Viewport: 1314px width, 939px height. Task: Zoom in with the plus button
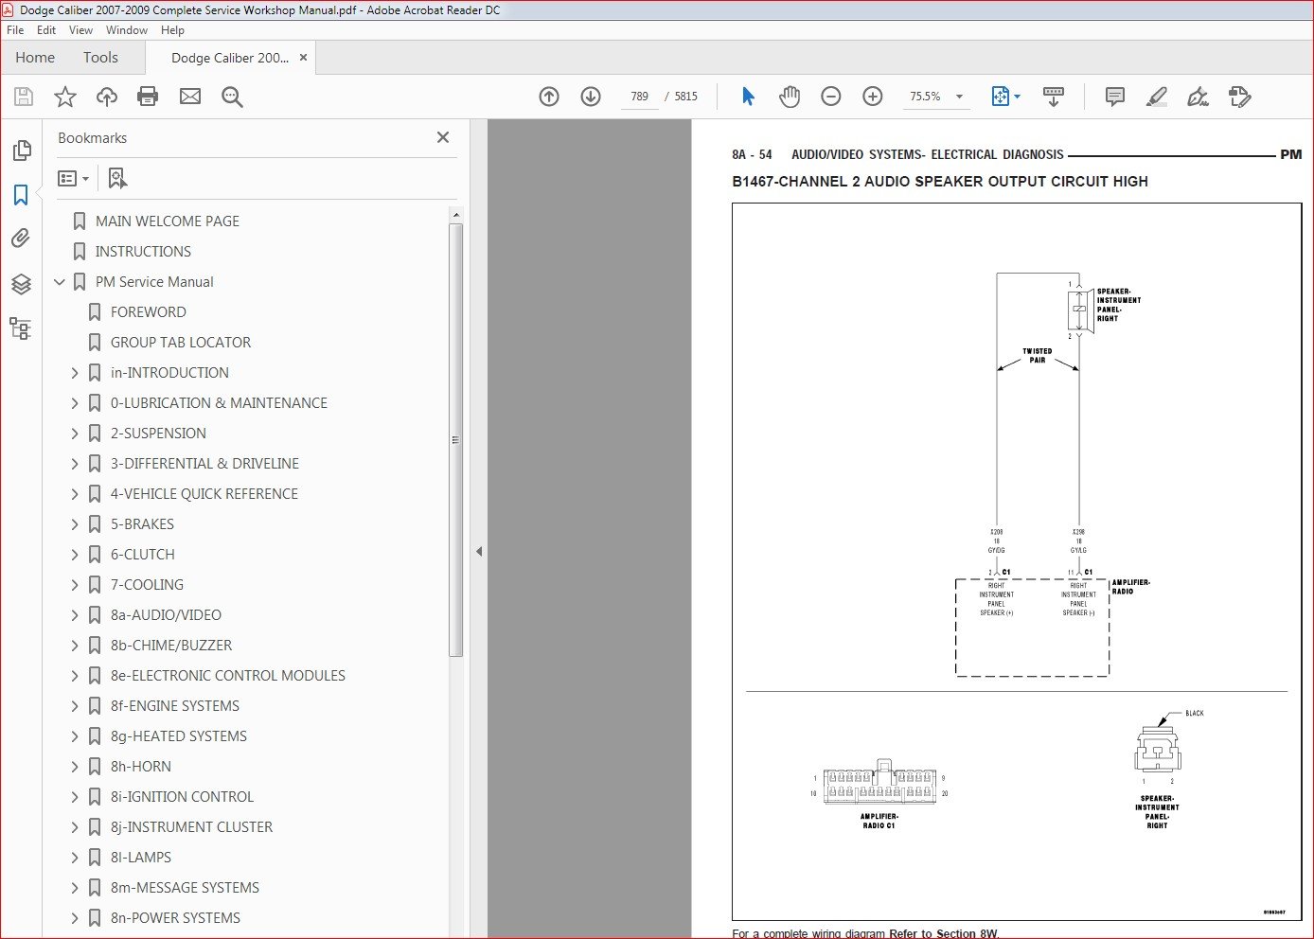click(x=873, y=97)
